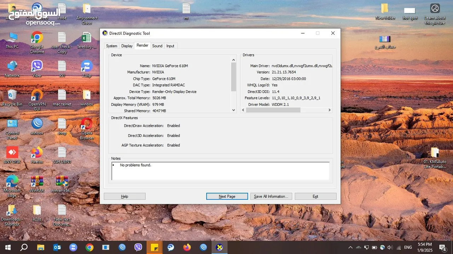Click Drivers scroll-right arrow
This screenshot has height=254, width=453.
click(x=329, y=110)
